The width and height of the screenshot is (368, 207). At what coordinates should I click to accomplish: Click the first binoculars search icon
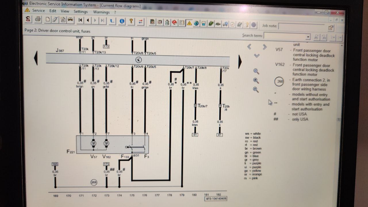point(316,37)
